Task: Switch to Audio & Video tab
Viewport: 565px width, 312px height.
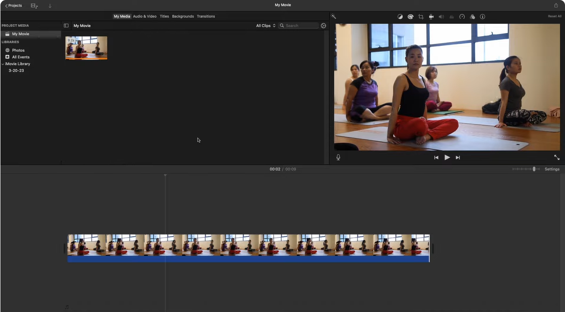Action: [x=145, y=16]
